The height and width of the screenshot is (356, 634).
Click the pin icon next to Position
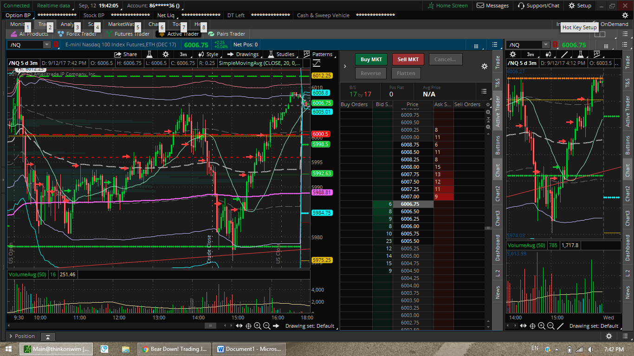[47, 337]
